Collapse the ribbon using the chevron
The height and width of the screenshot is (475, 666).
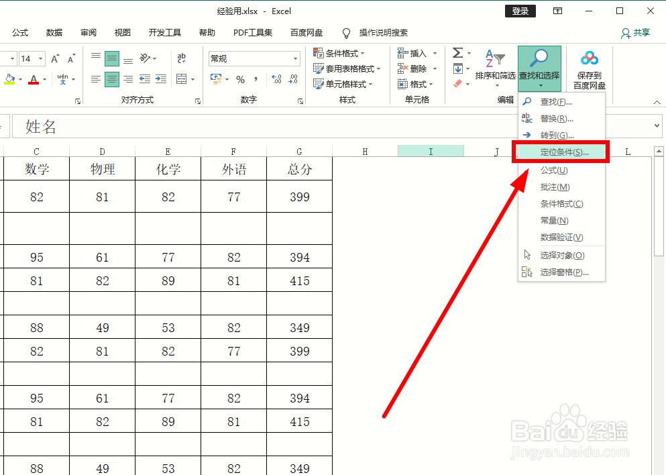[657, 102]
